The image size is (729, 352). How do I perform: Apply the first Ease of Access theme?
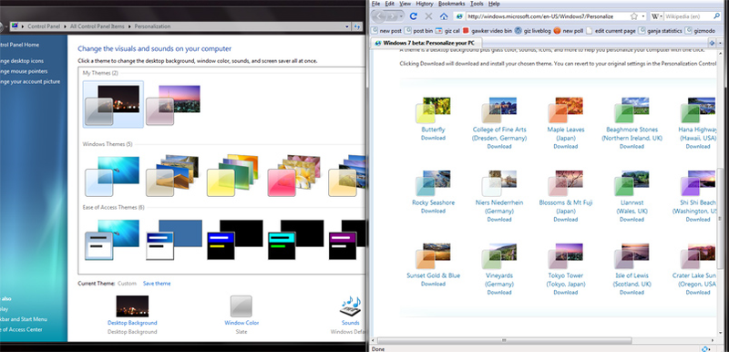tap(112, 240)
